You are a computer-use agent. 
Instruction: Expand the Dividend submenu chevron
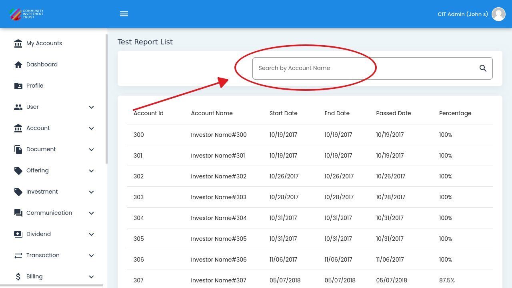point(91,234)
